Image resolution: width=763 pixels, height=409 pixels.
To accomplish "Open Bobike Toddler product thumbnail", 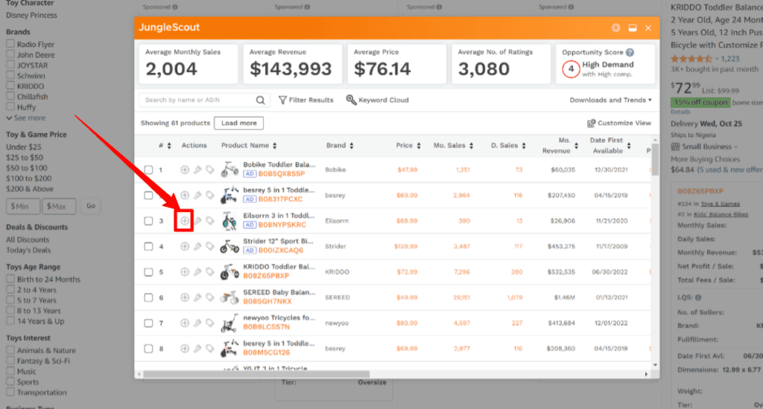I will click(x=229, y=170).
